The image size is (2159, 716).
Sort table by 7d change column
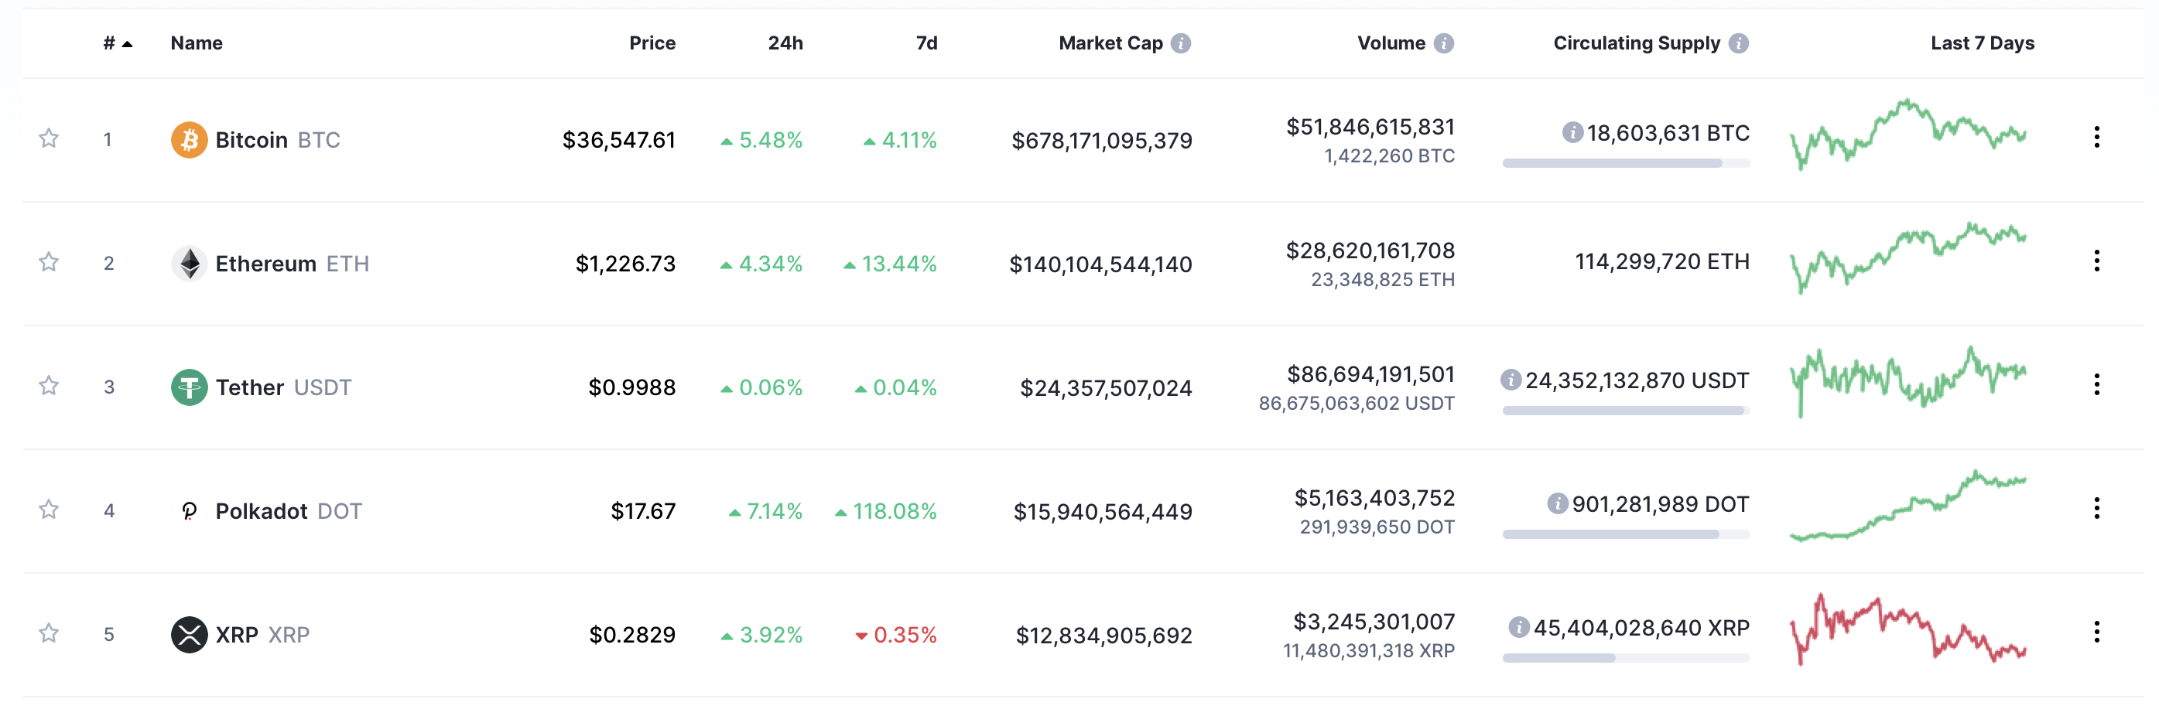[926, 43]
